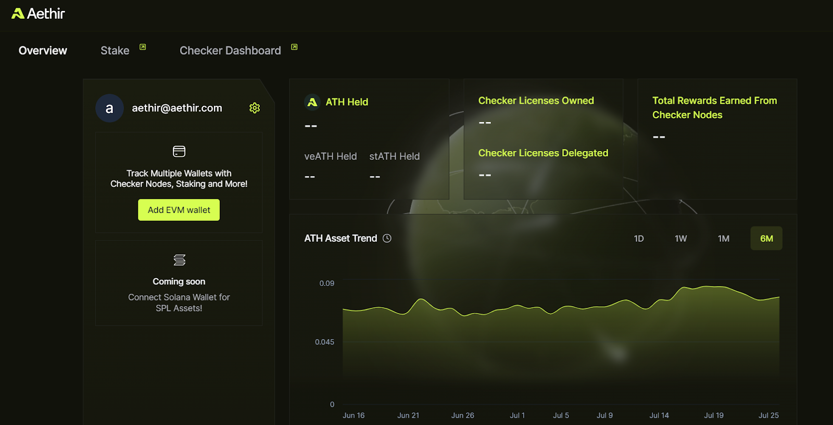Click the ATH token icon beside ATH Held
This screenshot has width=833, height=425.
tap(312, 102)
